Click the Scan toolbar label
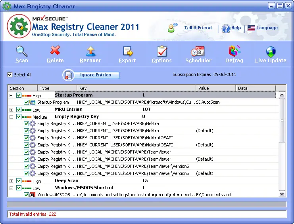The height and width of the screenshot is (224, 294). point(22,61)
